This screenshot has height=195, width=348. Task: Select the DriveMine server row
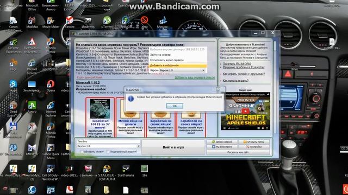[x=112, y=48]
